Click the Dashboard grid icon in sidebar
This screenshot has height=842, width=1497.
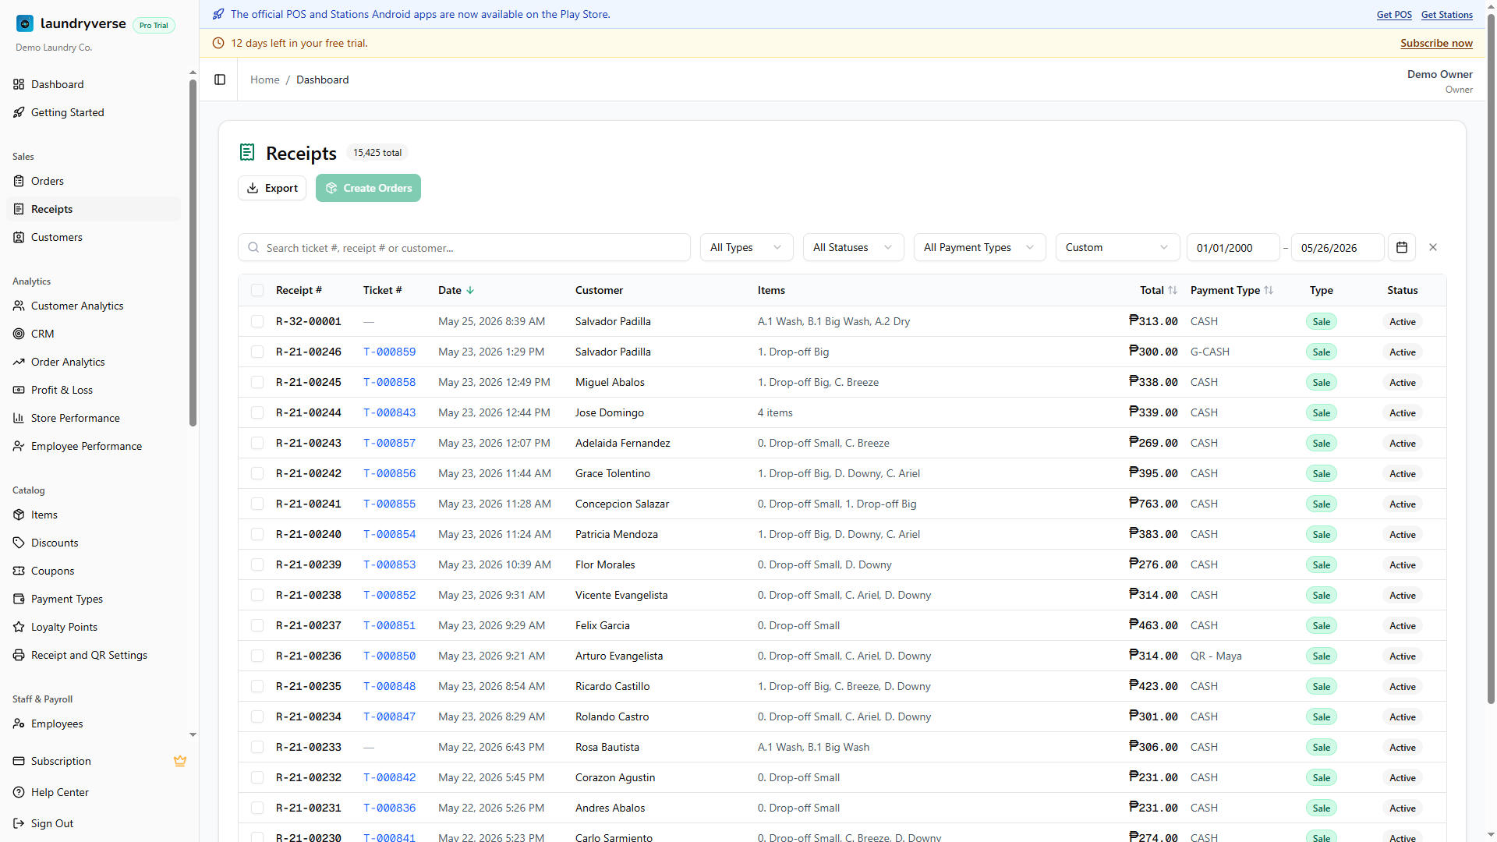(x=19, y=84)
